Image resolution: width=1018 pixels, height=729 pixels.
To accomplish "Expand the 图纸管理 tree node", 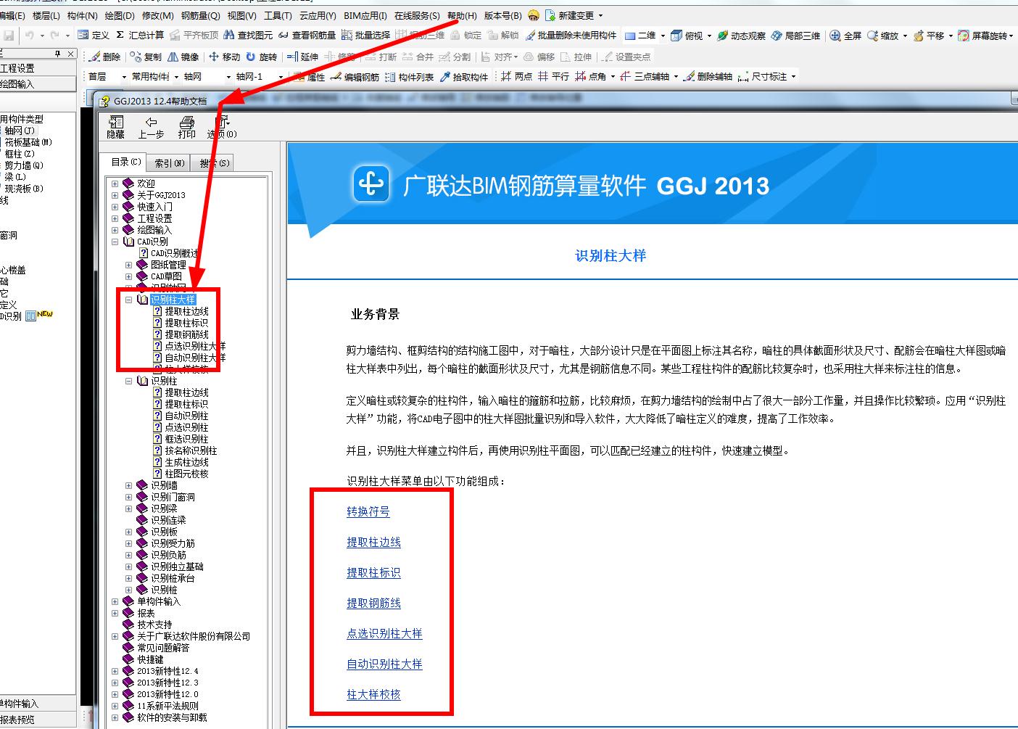I will pyautogui.click(x=129, y=265).
